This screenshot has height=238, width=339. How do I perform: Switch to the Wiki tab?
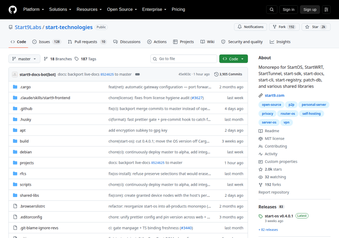[x=207, y=42]
